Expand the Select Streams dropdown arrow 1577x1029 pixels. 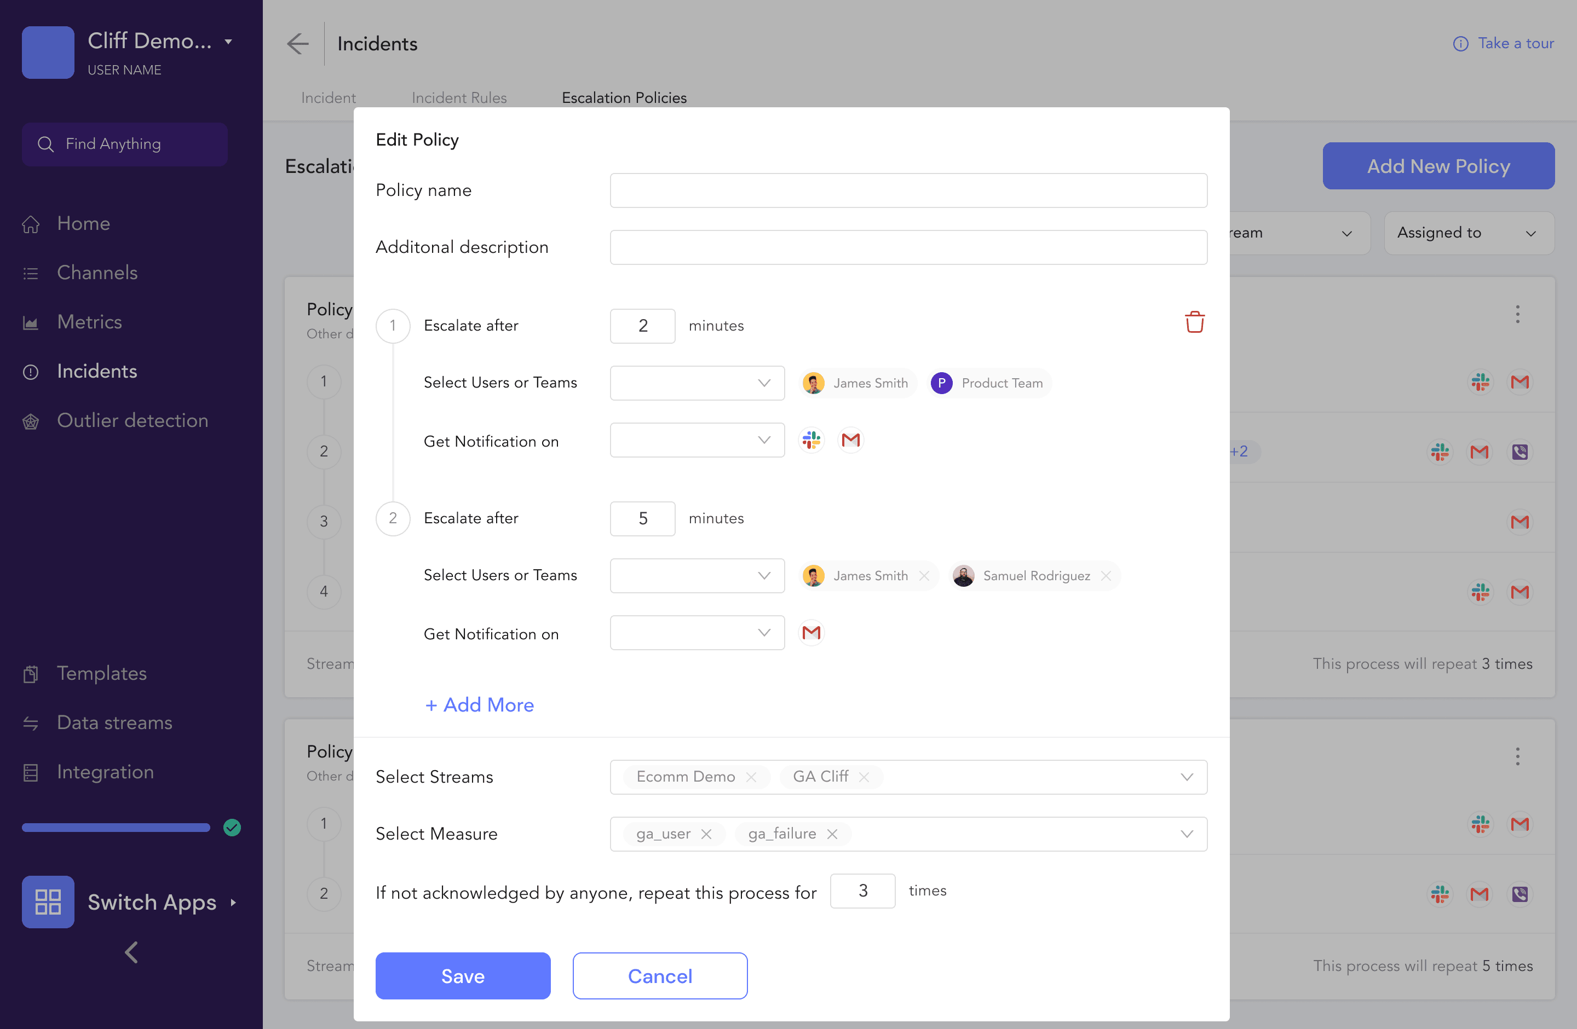click(x=1186, y=777)
